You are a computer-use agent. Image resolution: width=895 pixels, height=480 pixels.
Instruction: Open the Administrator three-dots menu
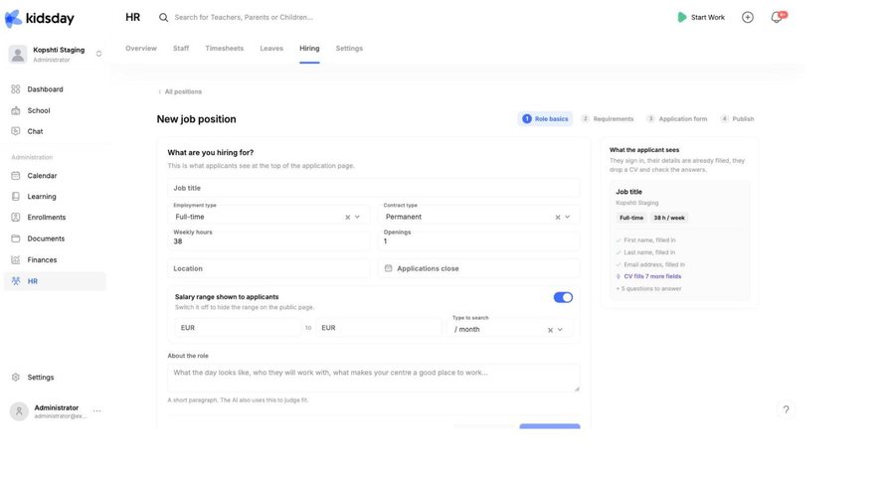point(97,411)
